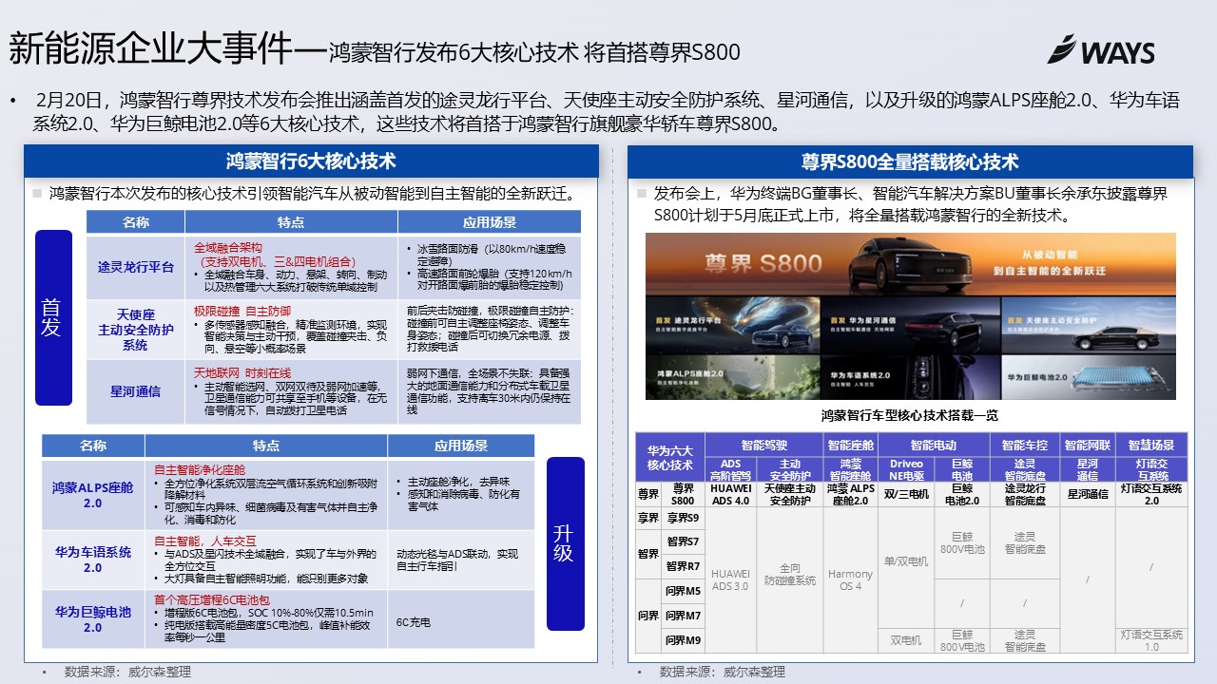Click the 途灵龙行智能底盘 cell
1217x684 pixels.
click(1024, 494)
